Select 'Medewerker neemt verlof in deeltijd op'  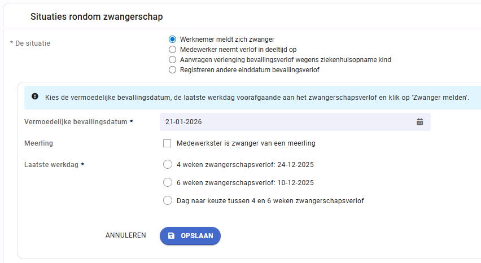point(172,49)
